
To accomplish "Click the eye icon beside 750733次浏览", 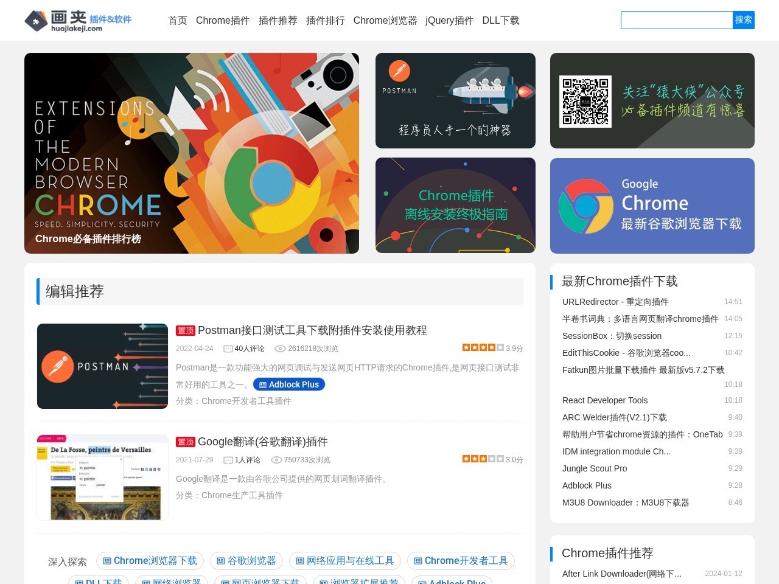I will [276, 460].
